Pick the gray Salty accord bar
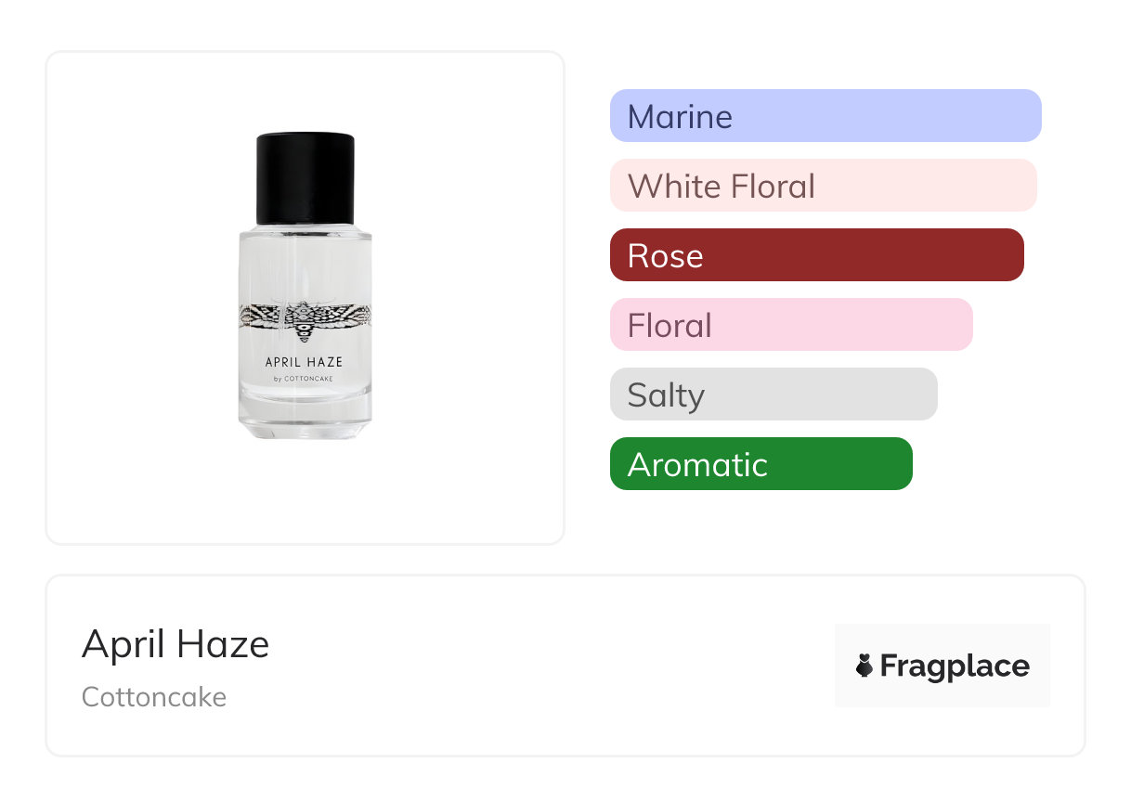 [x=773, y=395]
